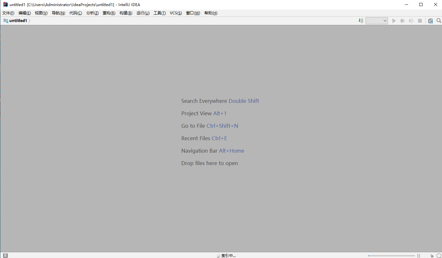The width and height of the screenshot is (442, 258).
Task: Click the inspector icon in status bar corner
Action: click(439, 256)
